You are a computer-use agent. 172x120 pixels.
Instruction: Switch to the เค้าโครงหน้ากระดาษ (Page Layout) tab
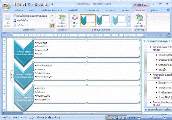52,10
